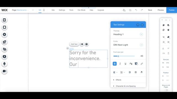Change text direction icon
The image size is (177, 99).
coord(141,72)
